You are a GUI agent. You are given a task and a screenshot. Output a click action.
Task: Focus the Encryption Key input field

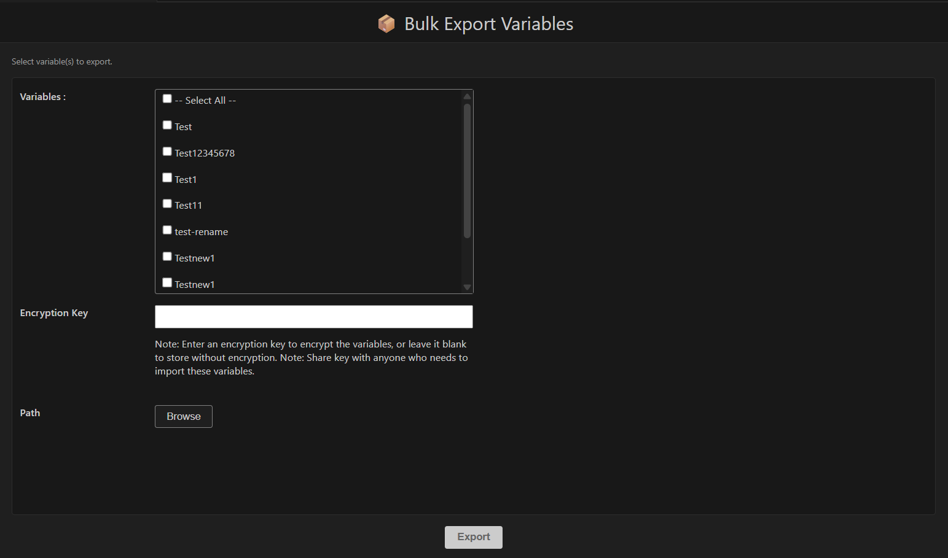[x=314, y=317]
